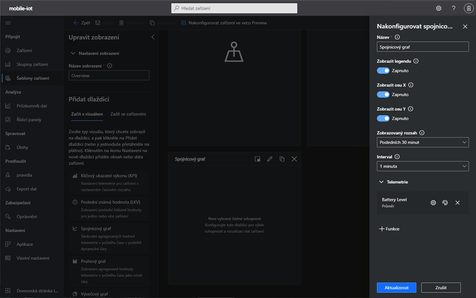Image resolution: width=476 pixels, height=298 pixels.
Task: Click the resize icon on Spojnicový graf tile
Action: pyautogui.click(x=257, y=159)
